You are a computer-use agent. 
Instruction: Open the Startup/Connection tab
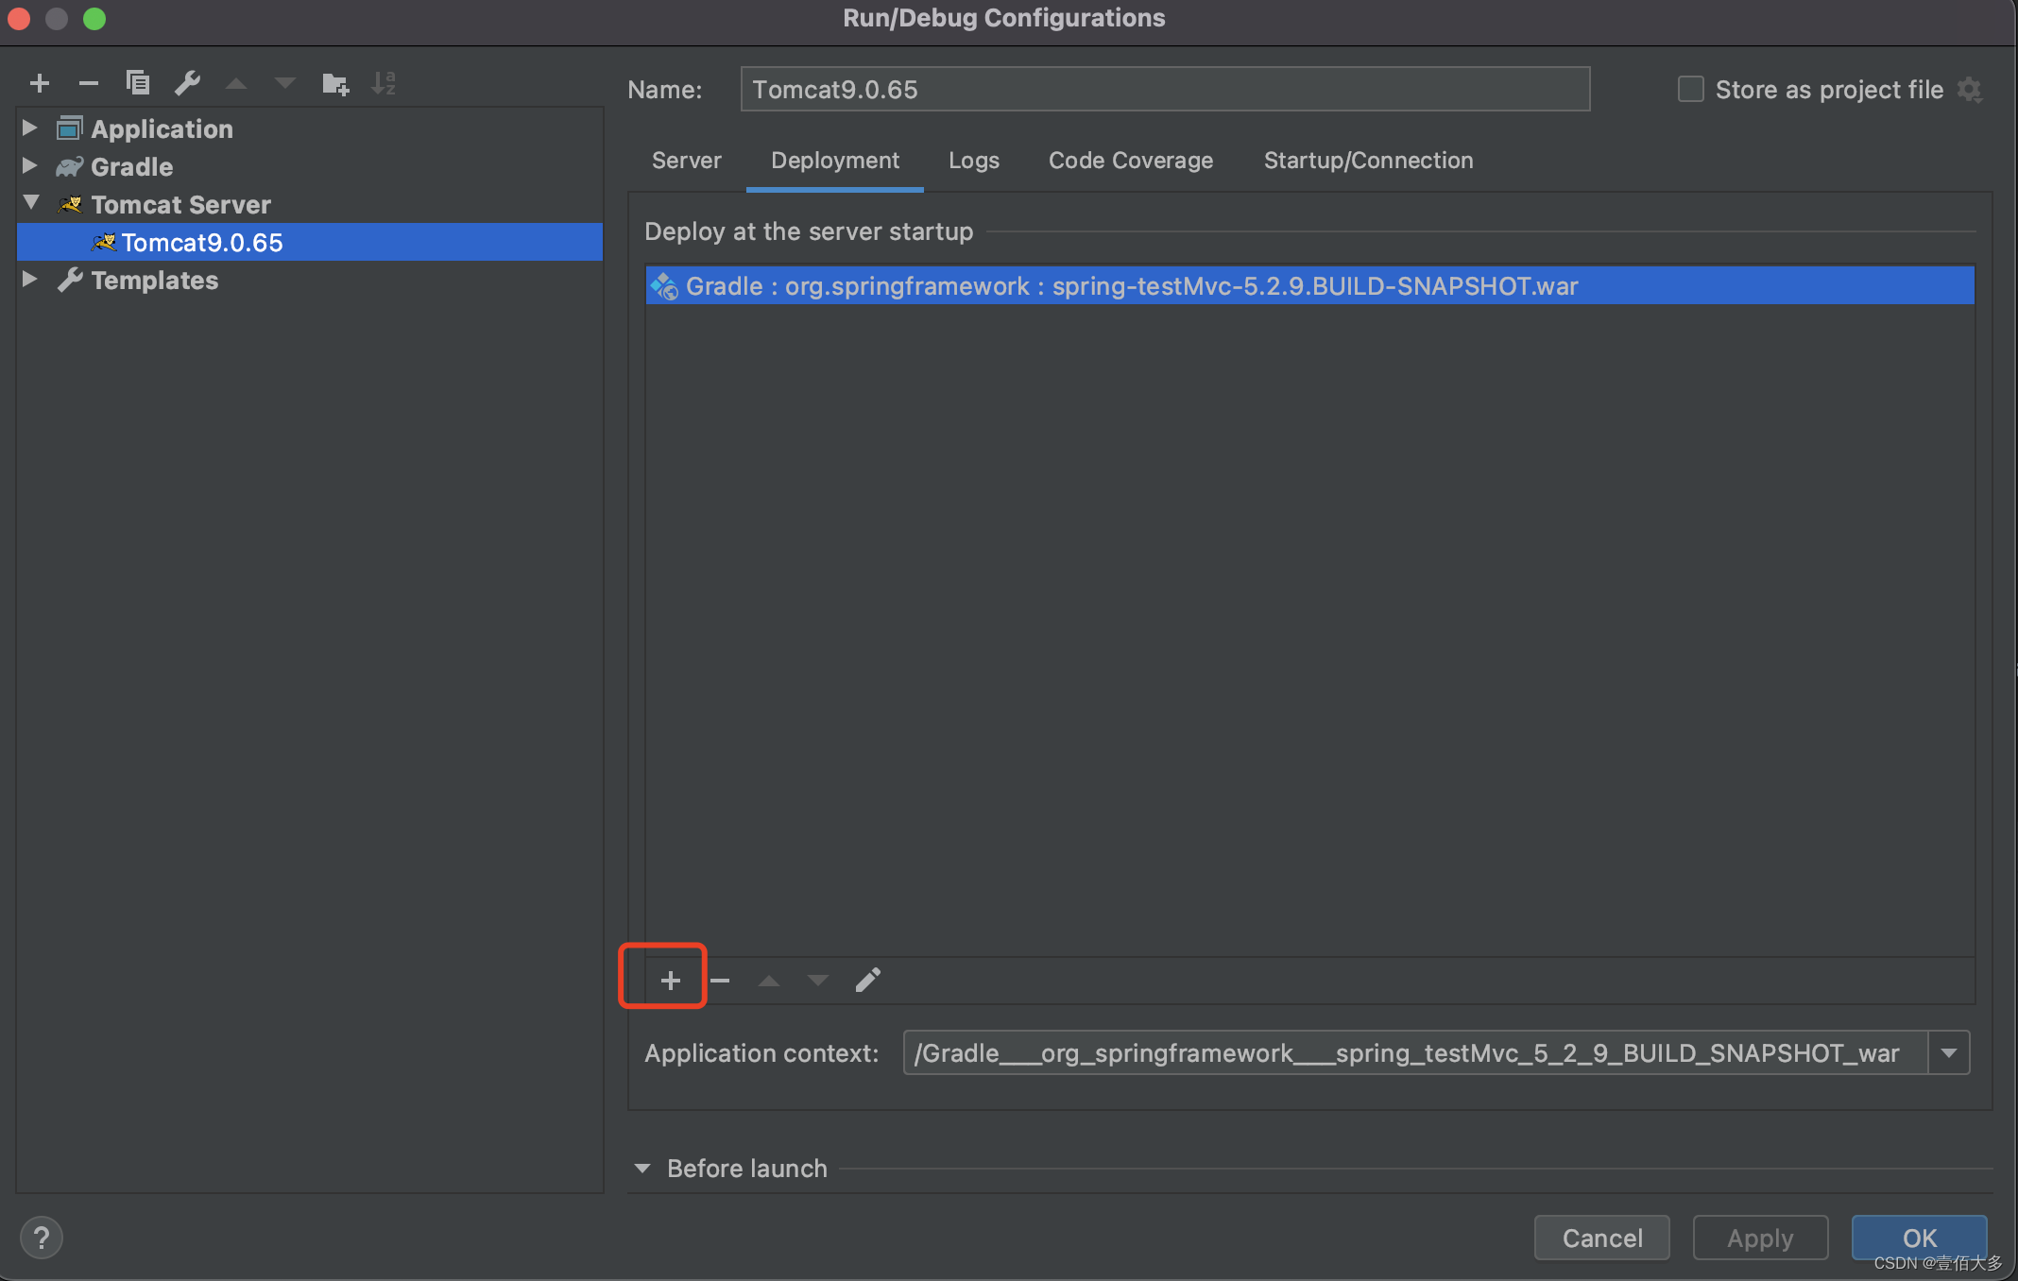(1368, 161)
